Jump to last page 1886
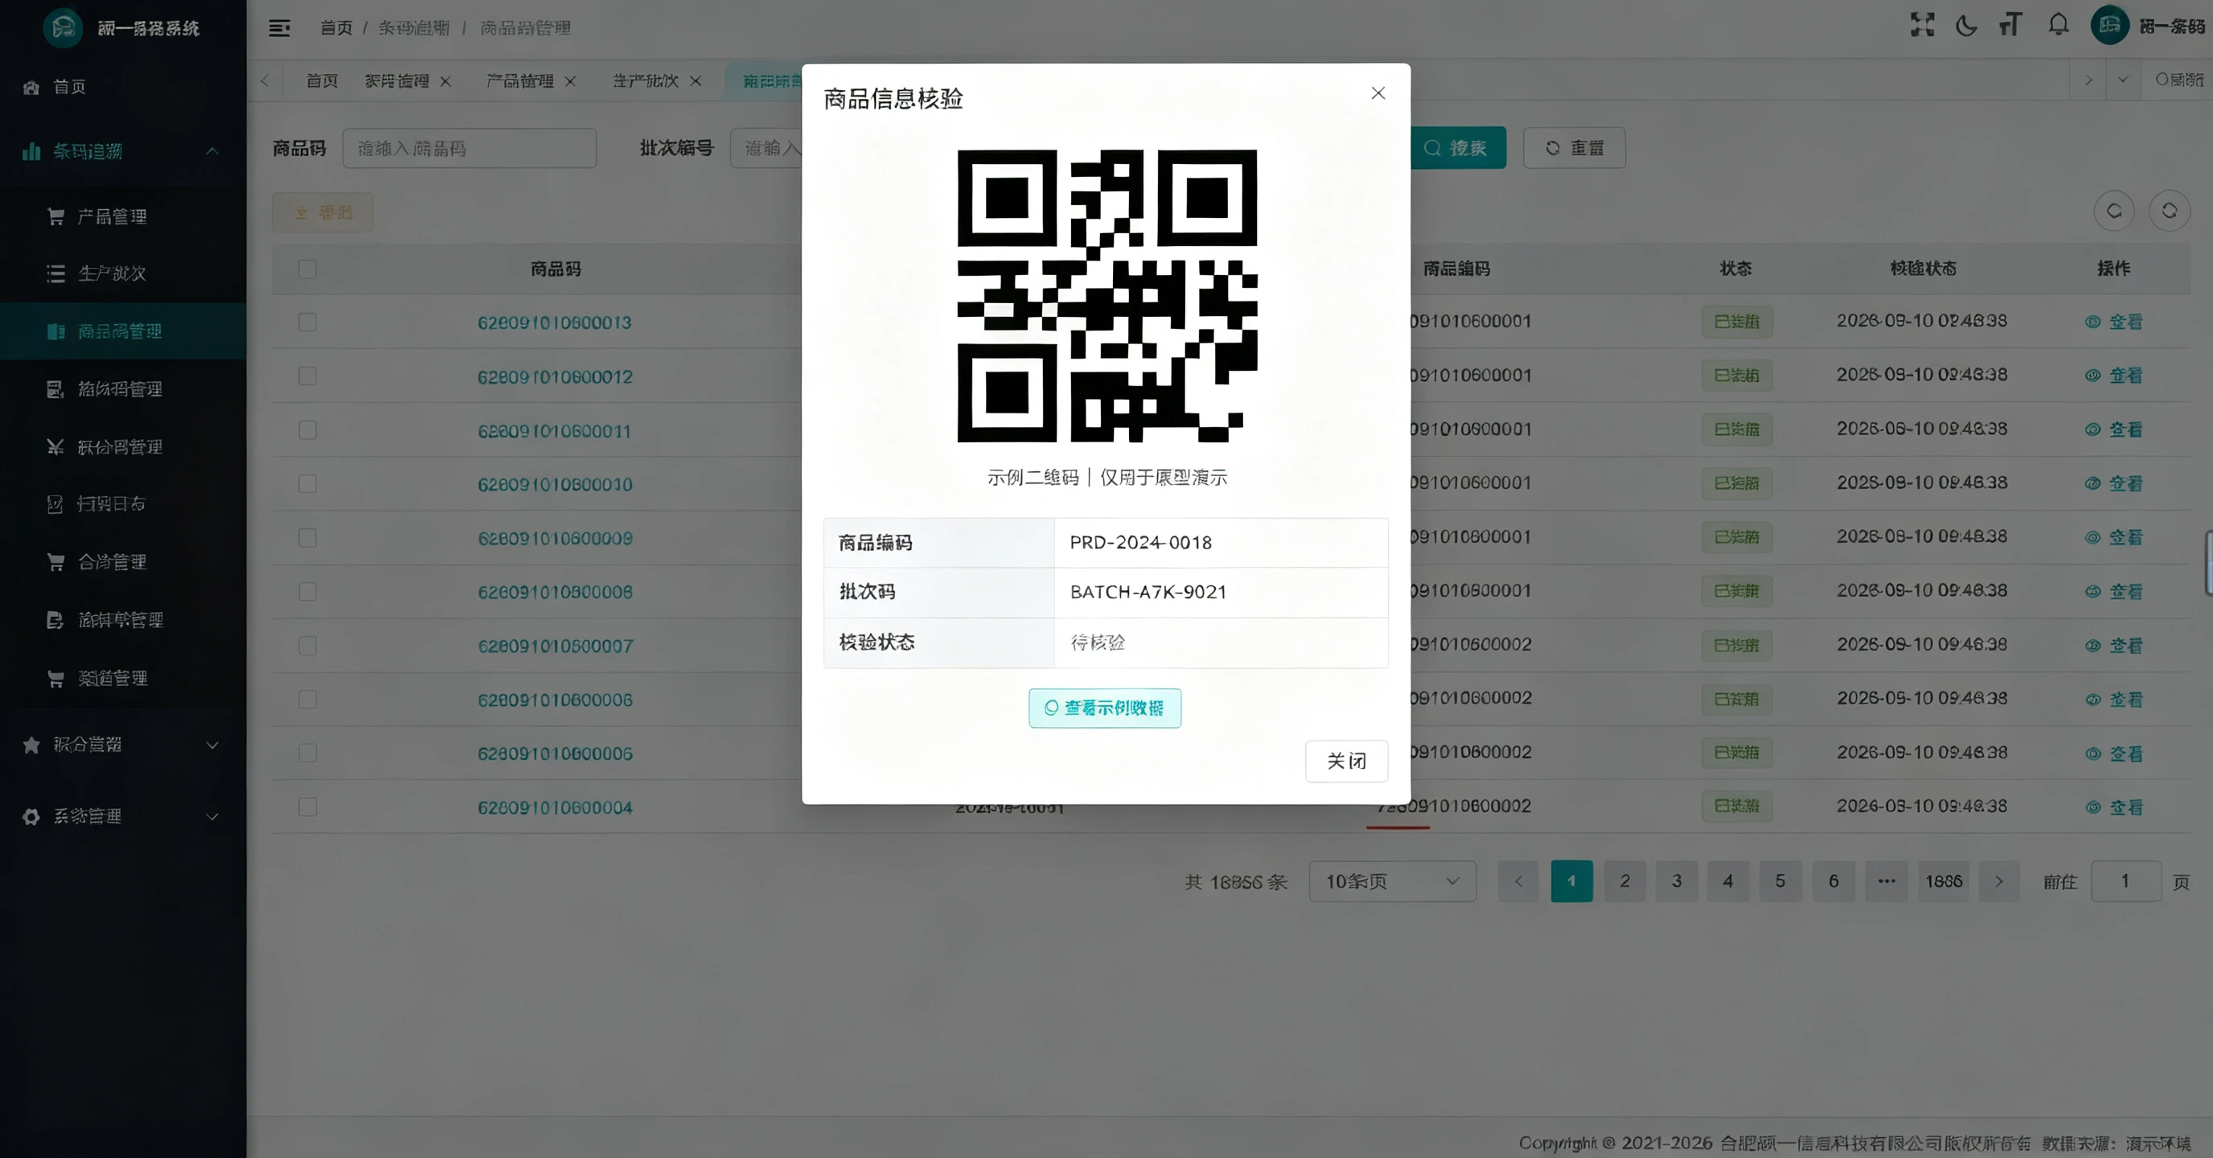The height and width of the screenshot is (1158, 2213). [1944, 881]
